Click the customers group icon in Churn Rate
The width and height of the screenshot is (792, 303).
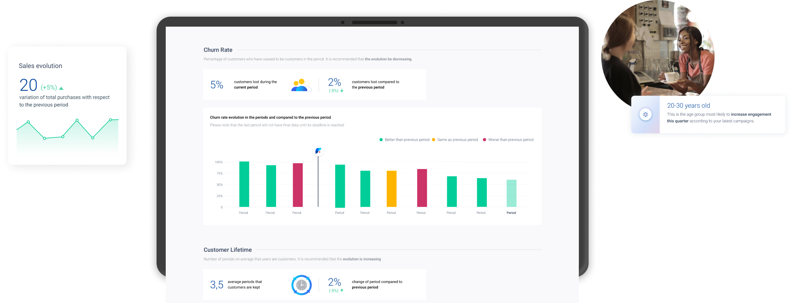tap(301, 85)
